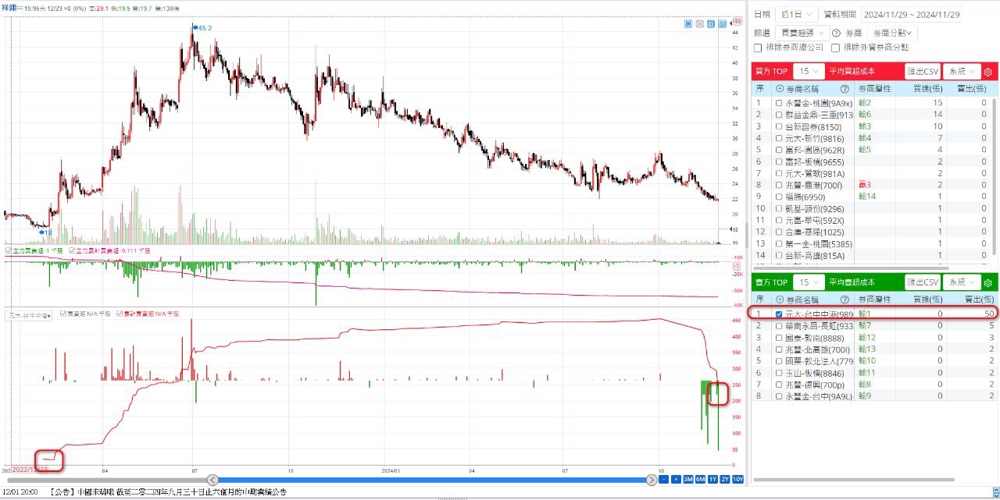Export buyer list with 匯出CSV
This screenshot has width=1000, height=500.
pyautogui.click(x=923, y=72)
